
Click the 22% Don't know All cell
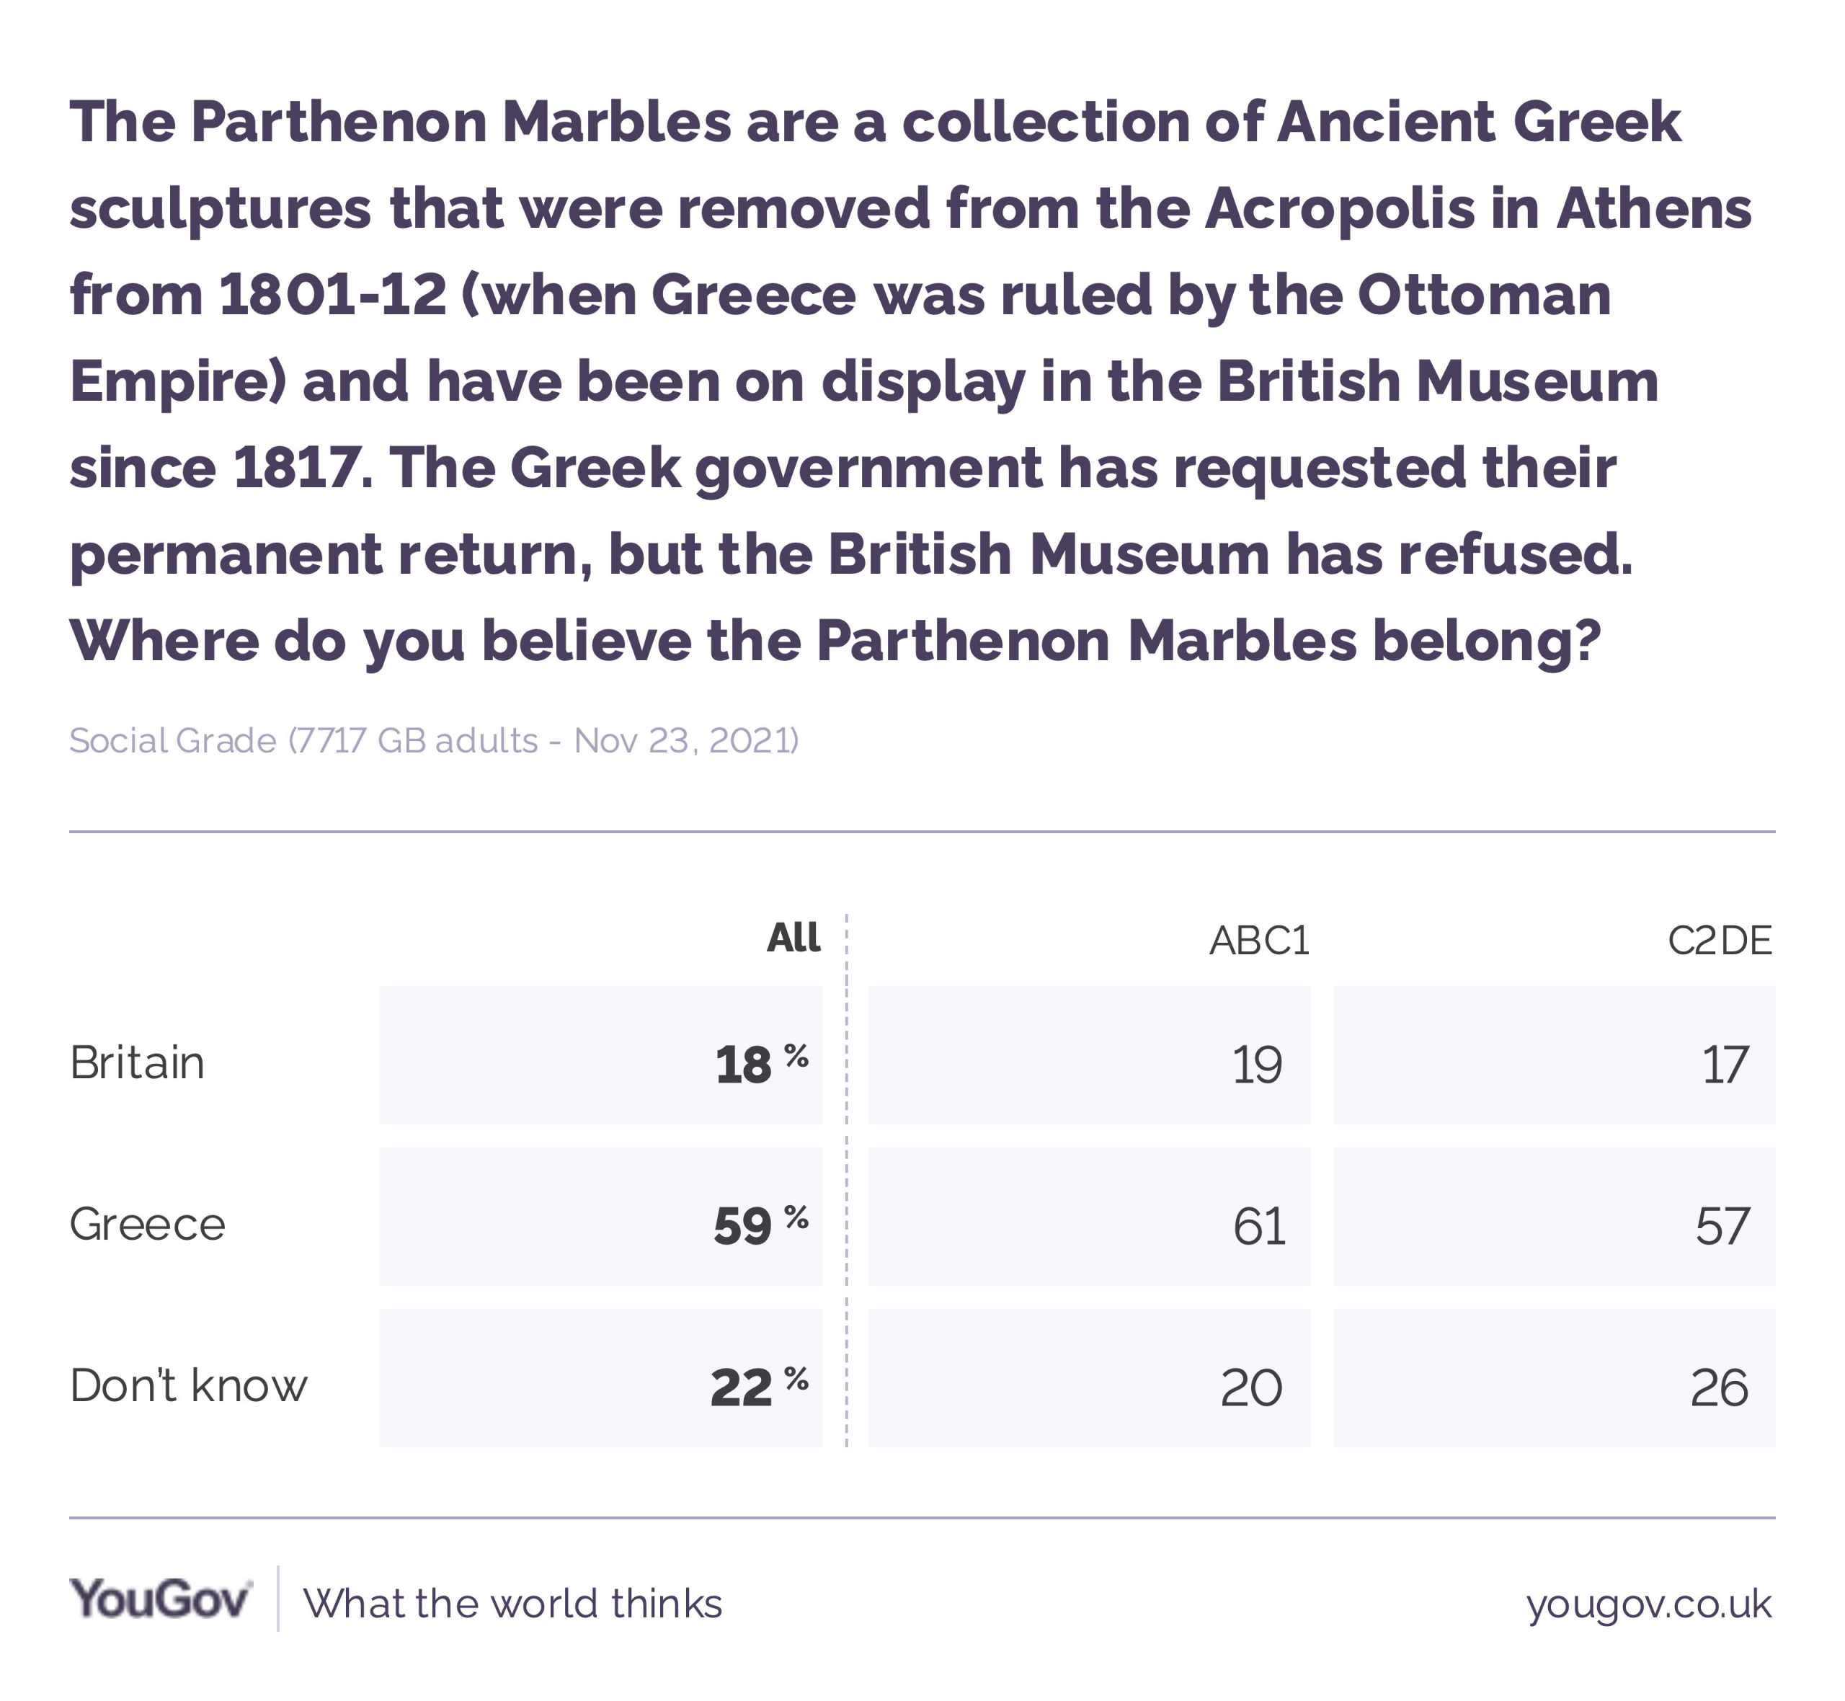pyautogui.click(x=601, y=1378)
